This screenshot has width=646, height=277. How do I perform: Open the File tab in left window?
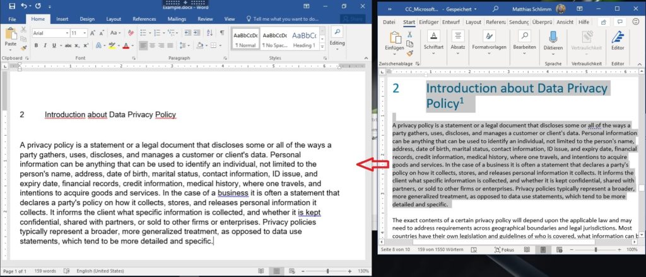click(x=13, y=19)
